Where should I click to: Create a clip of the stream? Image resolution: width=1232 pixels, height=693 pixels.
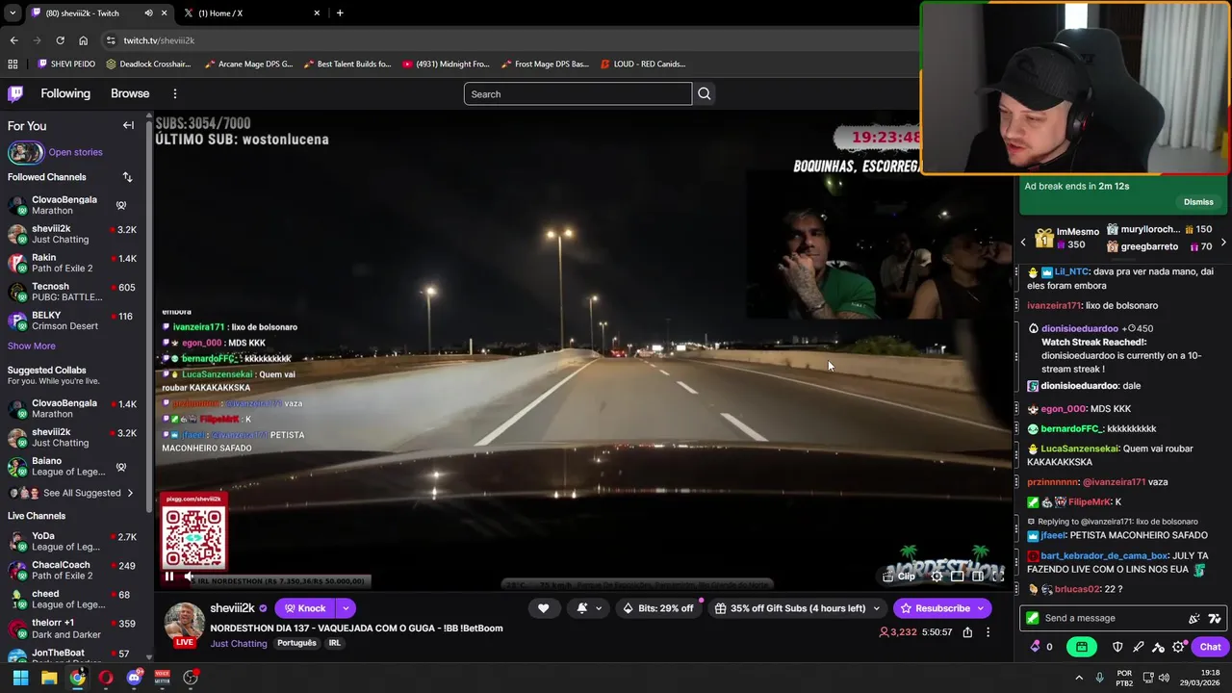[x=900, y=577]
